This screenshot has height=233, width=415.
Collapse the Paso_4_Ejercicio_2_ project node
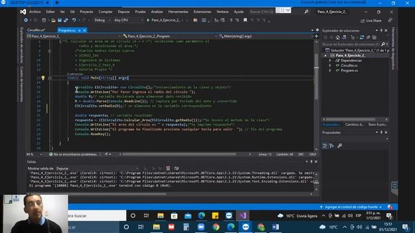coord(326,56)
